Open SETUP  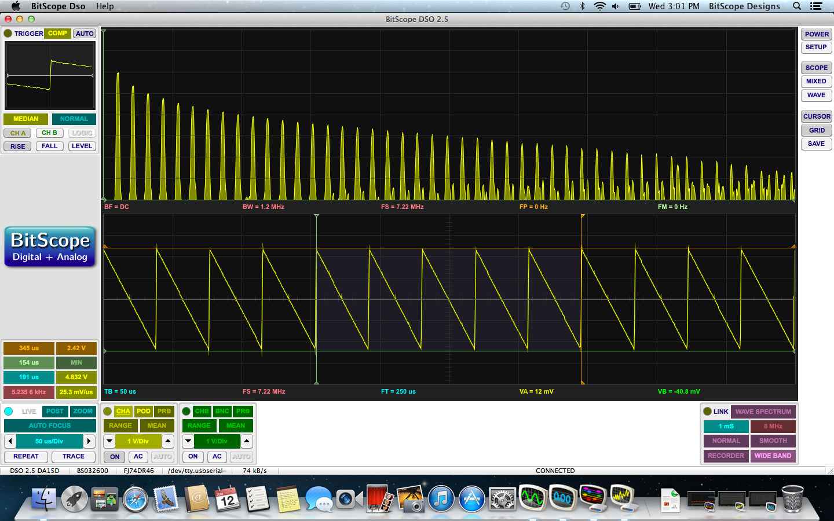pos(817,47)
